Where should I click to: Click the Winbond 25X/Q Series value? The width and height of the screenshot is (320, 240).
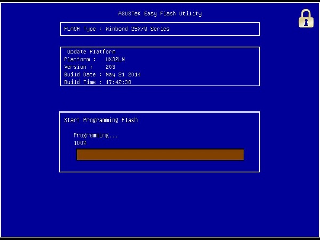[x=137, y=29]
